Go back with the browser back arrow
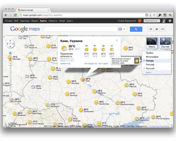The height and width of the screenshot is (141, 176). [x=6, y=15]
